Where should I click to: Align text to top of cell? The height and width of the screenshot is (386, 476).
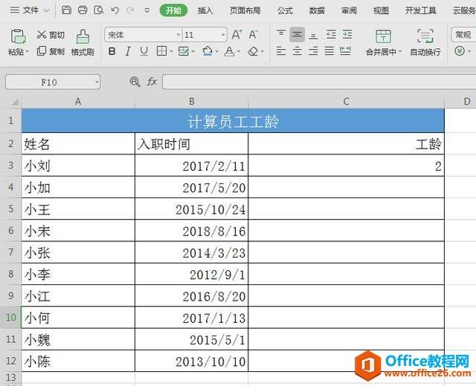click(x=281, y=34)
